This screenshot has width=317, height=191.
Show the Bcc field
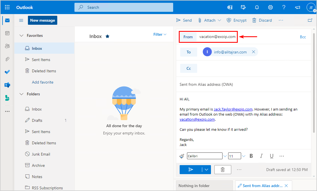point(303,37)
